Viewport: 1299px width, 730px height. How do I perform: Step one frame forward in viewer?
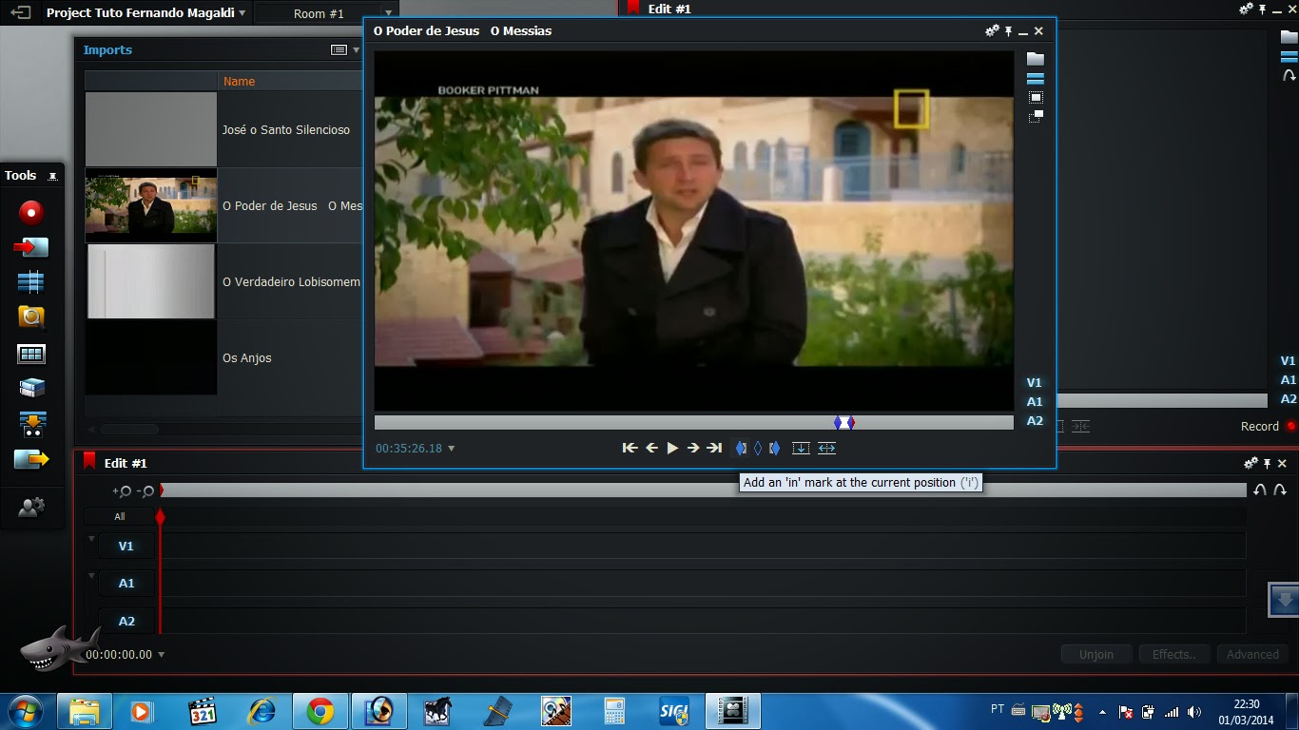tap(693, 448)
